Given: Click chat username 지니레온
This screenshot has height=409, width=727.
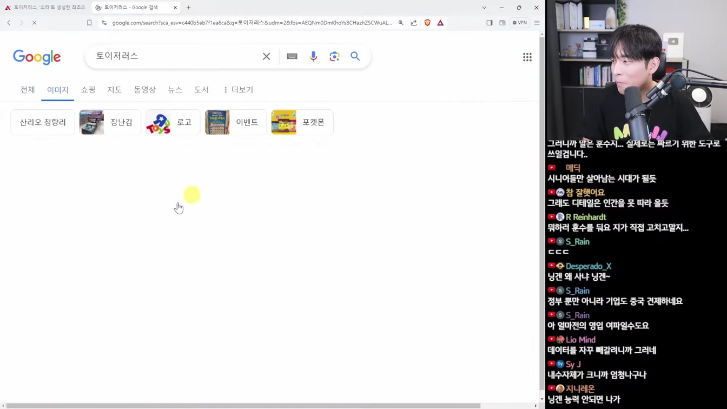Looking at the screenshot, I should [580, 388].
